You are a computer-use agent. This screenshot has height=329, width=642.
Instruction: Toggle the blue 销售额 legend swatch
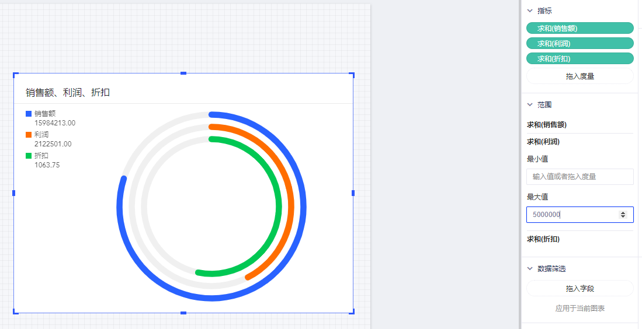tap(29, 114)
